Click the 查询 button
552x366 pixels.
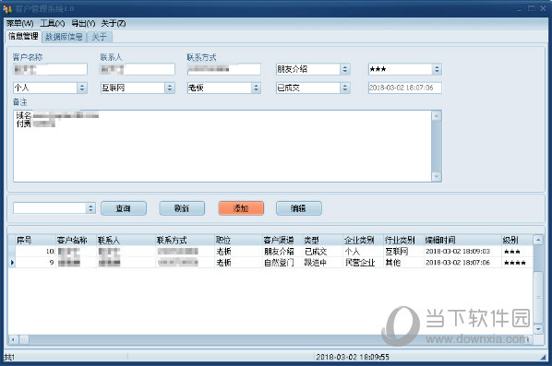124,208
